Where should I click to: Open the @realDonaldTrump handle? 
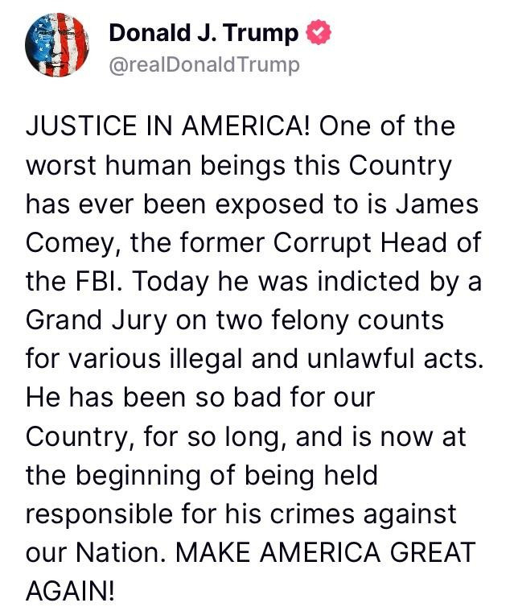(204, 64)
